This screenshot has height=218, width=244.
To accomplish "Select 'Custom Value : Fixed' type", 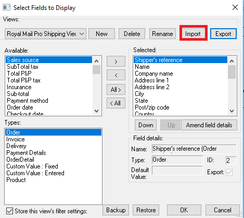I will coord(32,166).
